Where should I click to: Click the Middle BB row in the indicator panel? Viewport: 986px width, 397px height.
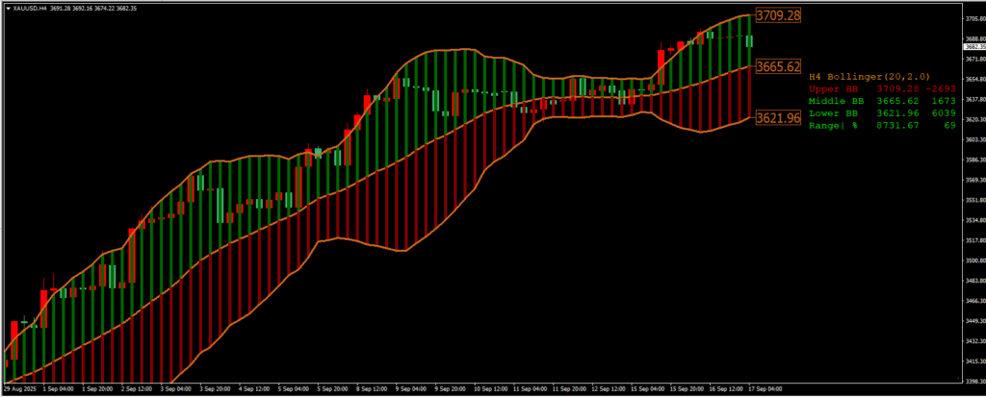click(x=882, y=101)
